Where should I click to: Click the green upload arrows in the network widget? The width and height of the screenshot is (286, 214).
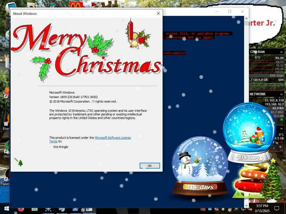(282, 120)
